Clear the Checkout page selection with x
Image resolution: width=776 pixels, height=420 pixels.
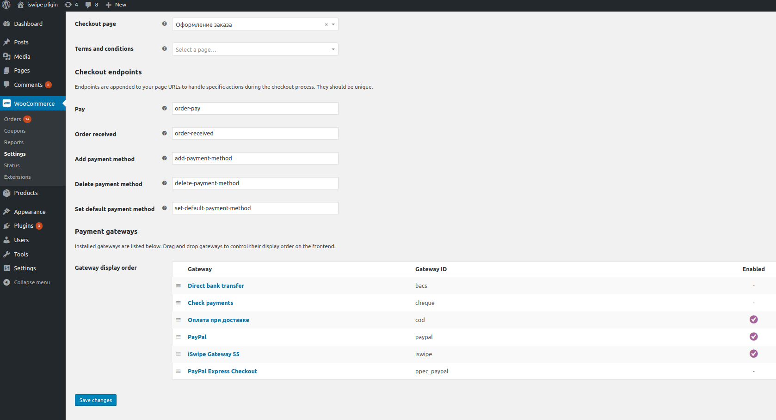326,24
